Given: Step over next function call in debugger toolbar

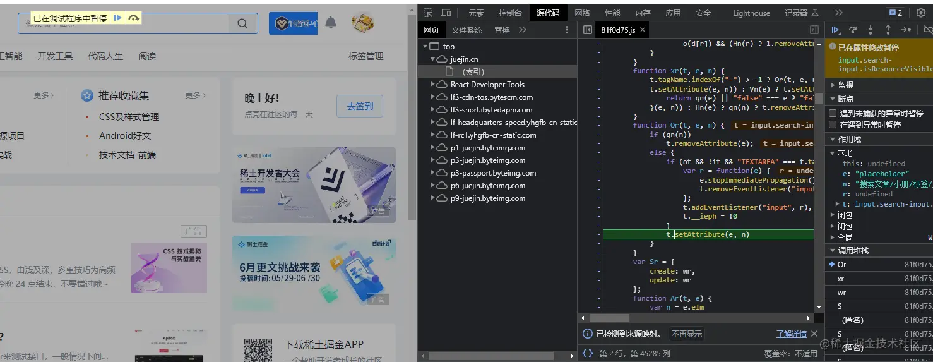Looking at the screenshot, I should (853, 30).
